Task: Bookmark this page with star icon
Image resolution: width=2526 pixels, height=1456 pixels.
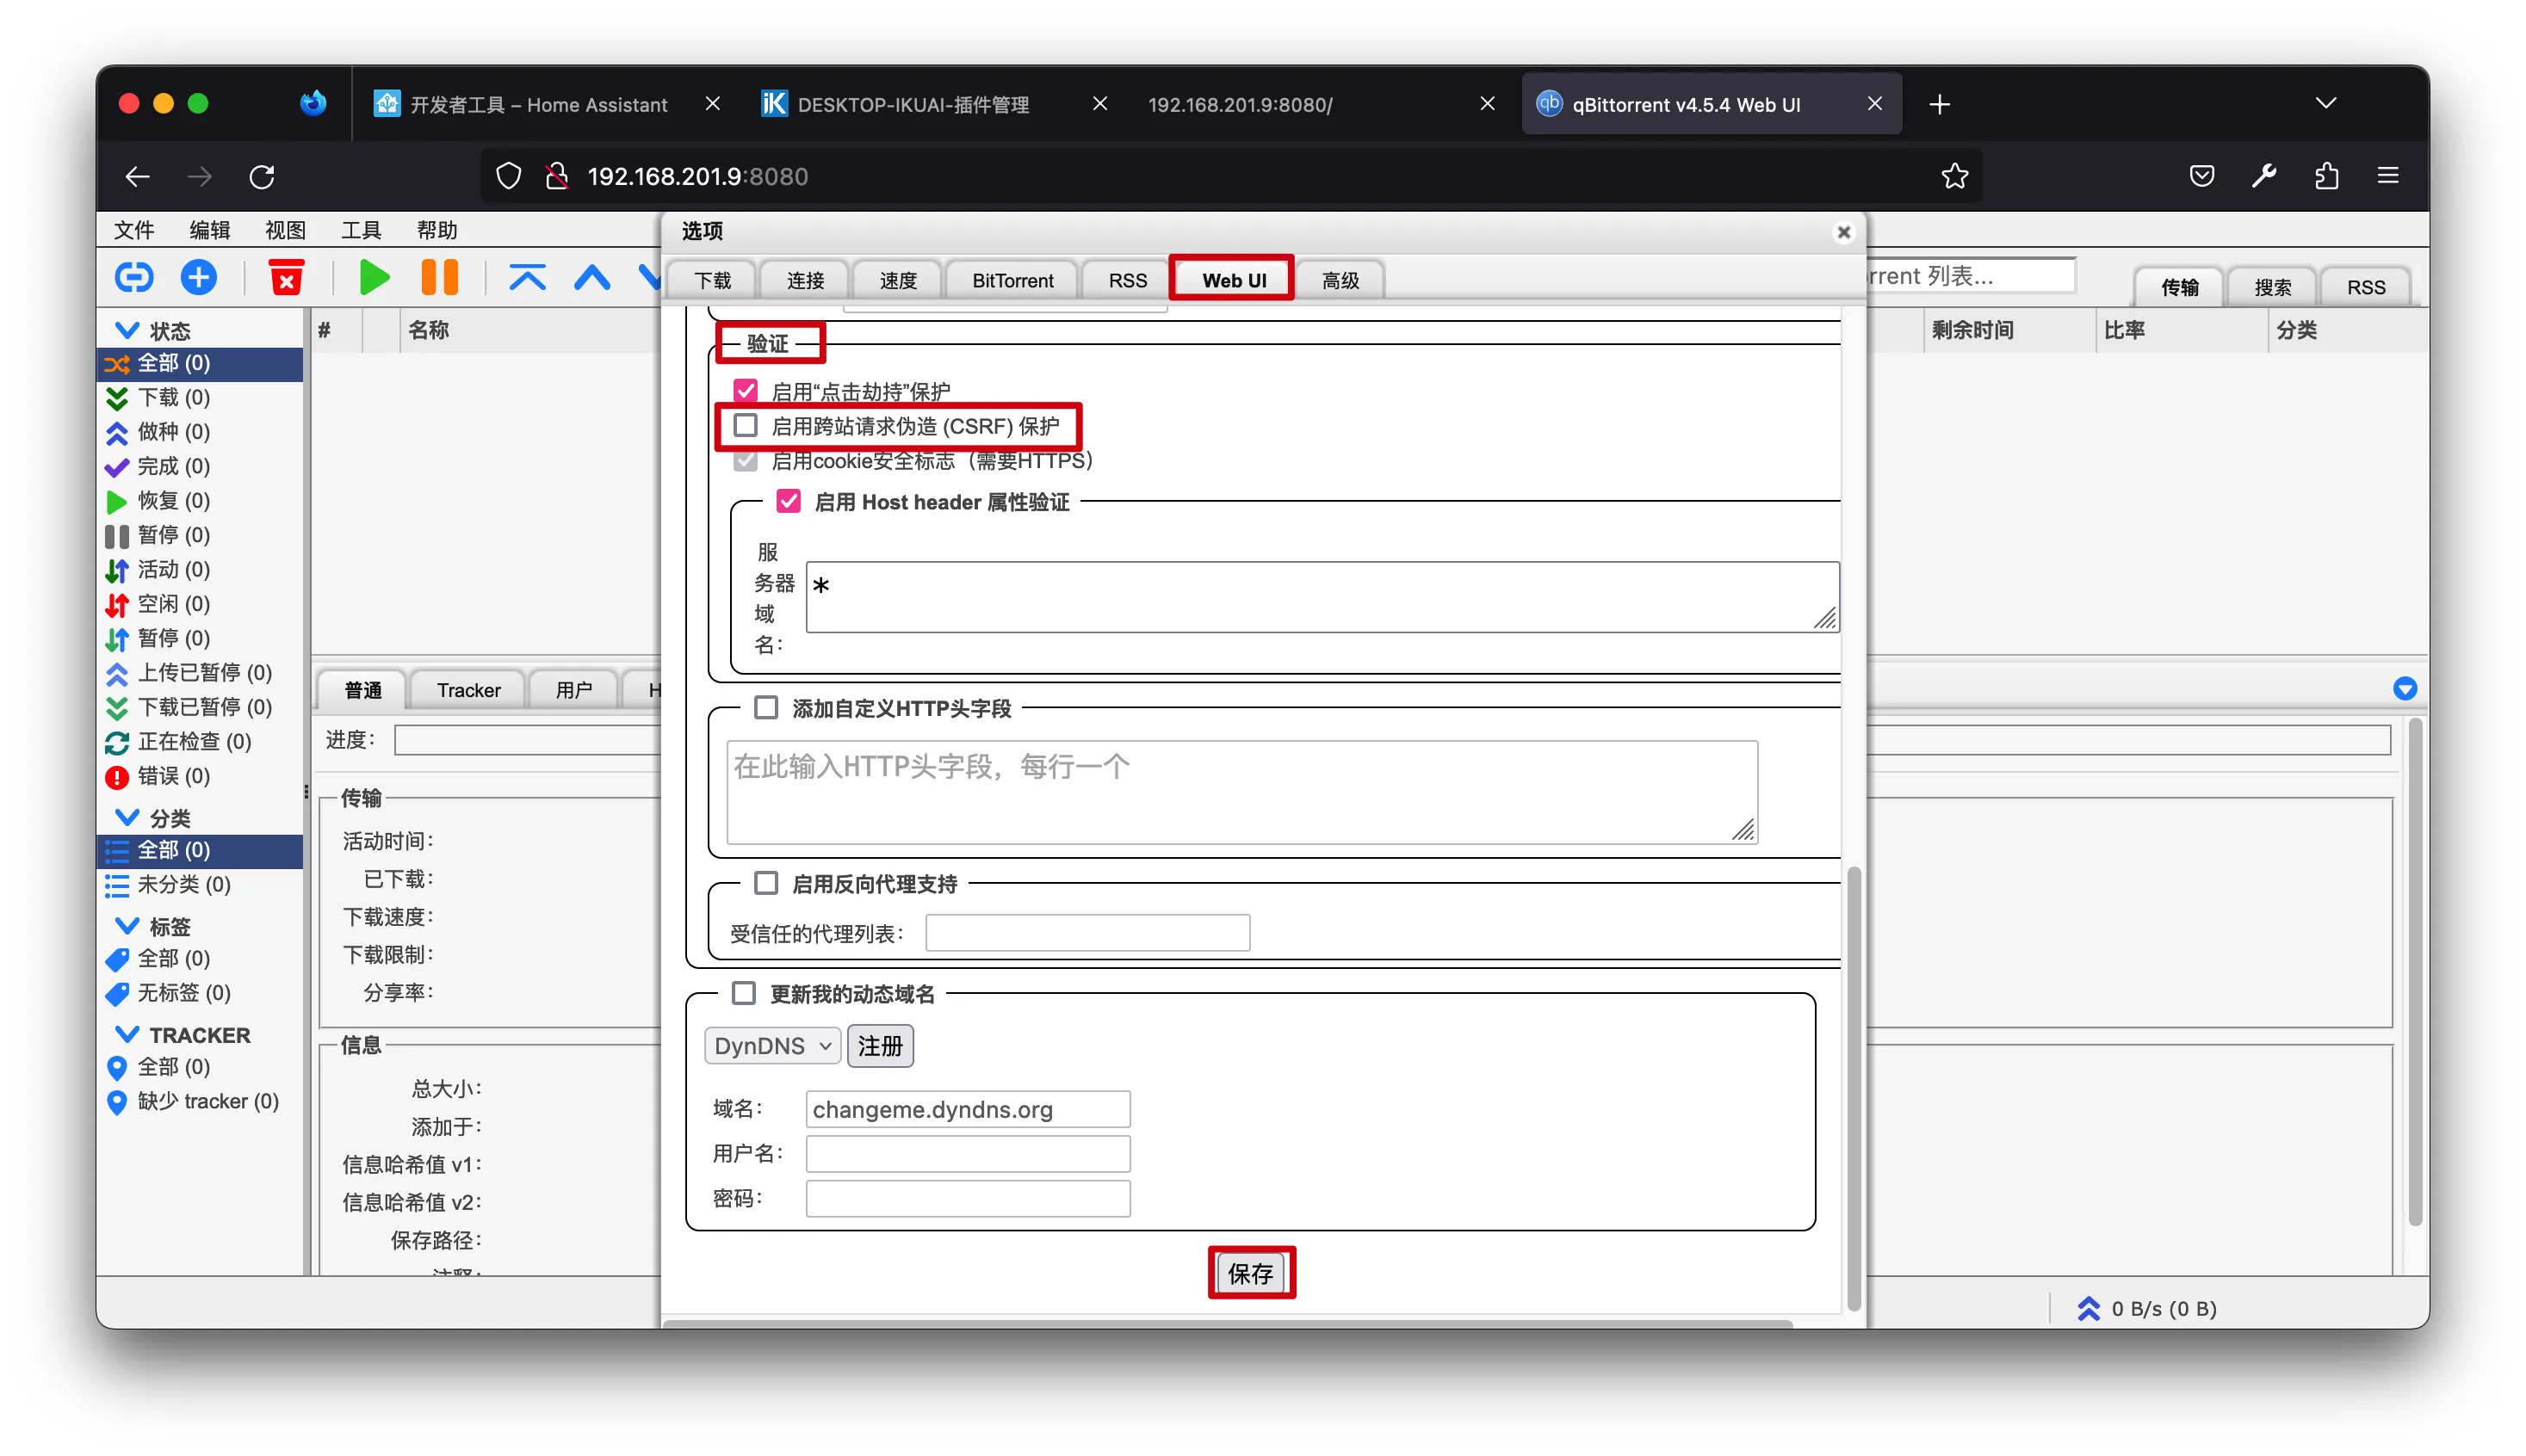Action: 1953,177
